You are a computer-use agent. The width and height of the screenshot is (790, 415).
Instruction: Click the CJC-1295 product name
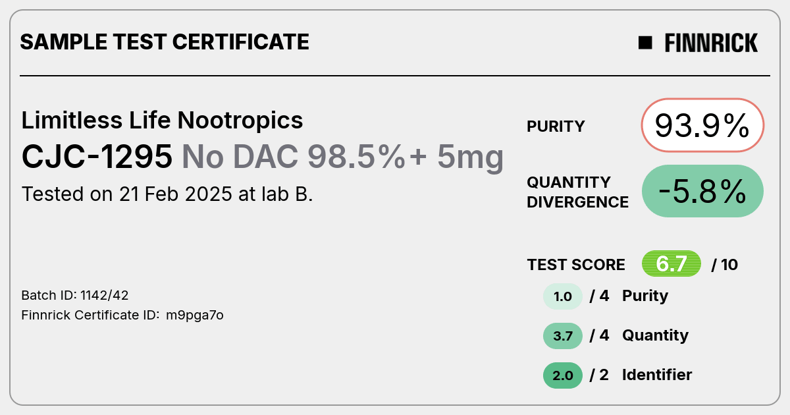pyautogui.click(x=97, y=157)
